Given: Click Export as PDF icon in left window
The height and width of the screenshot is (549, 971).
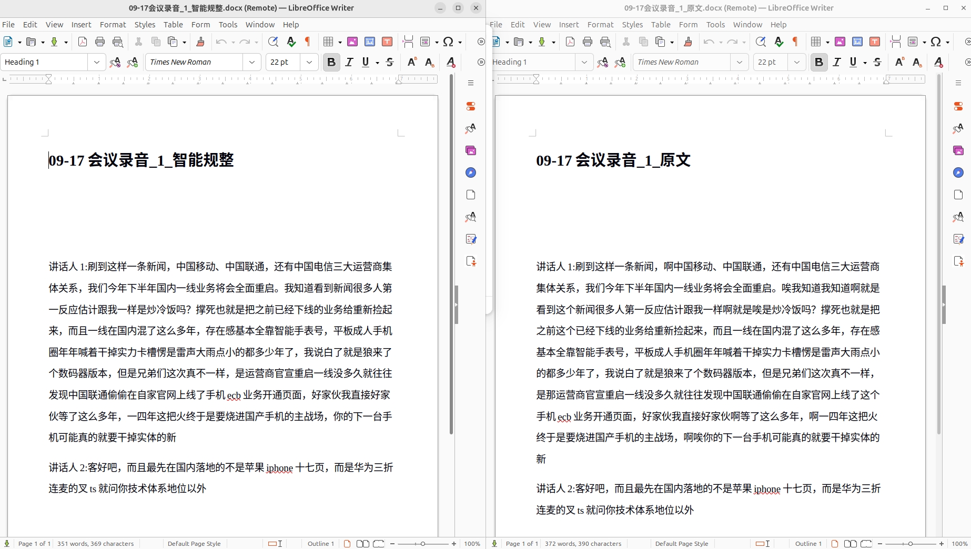Looking at the screenshot, I should (x=83, y=42).
